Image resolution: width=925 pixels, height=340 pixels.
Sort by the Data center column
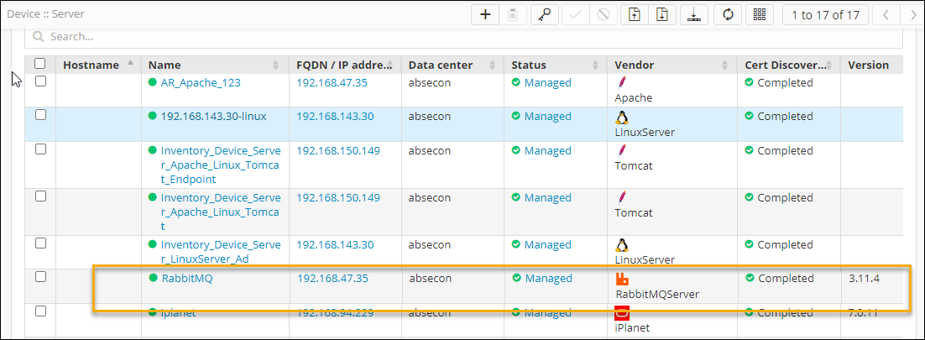click(452, 65)
